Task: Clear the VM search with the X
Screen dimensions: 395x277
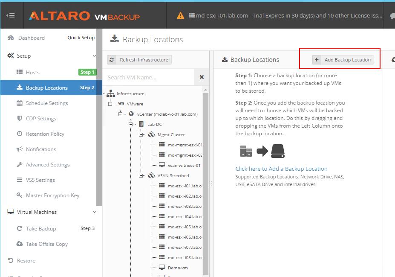Action: (x=202, y=77)
